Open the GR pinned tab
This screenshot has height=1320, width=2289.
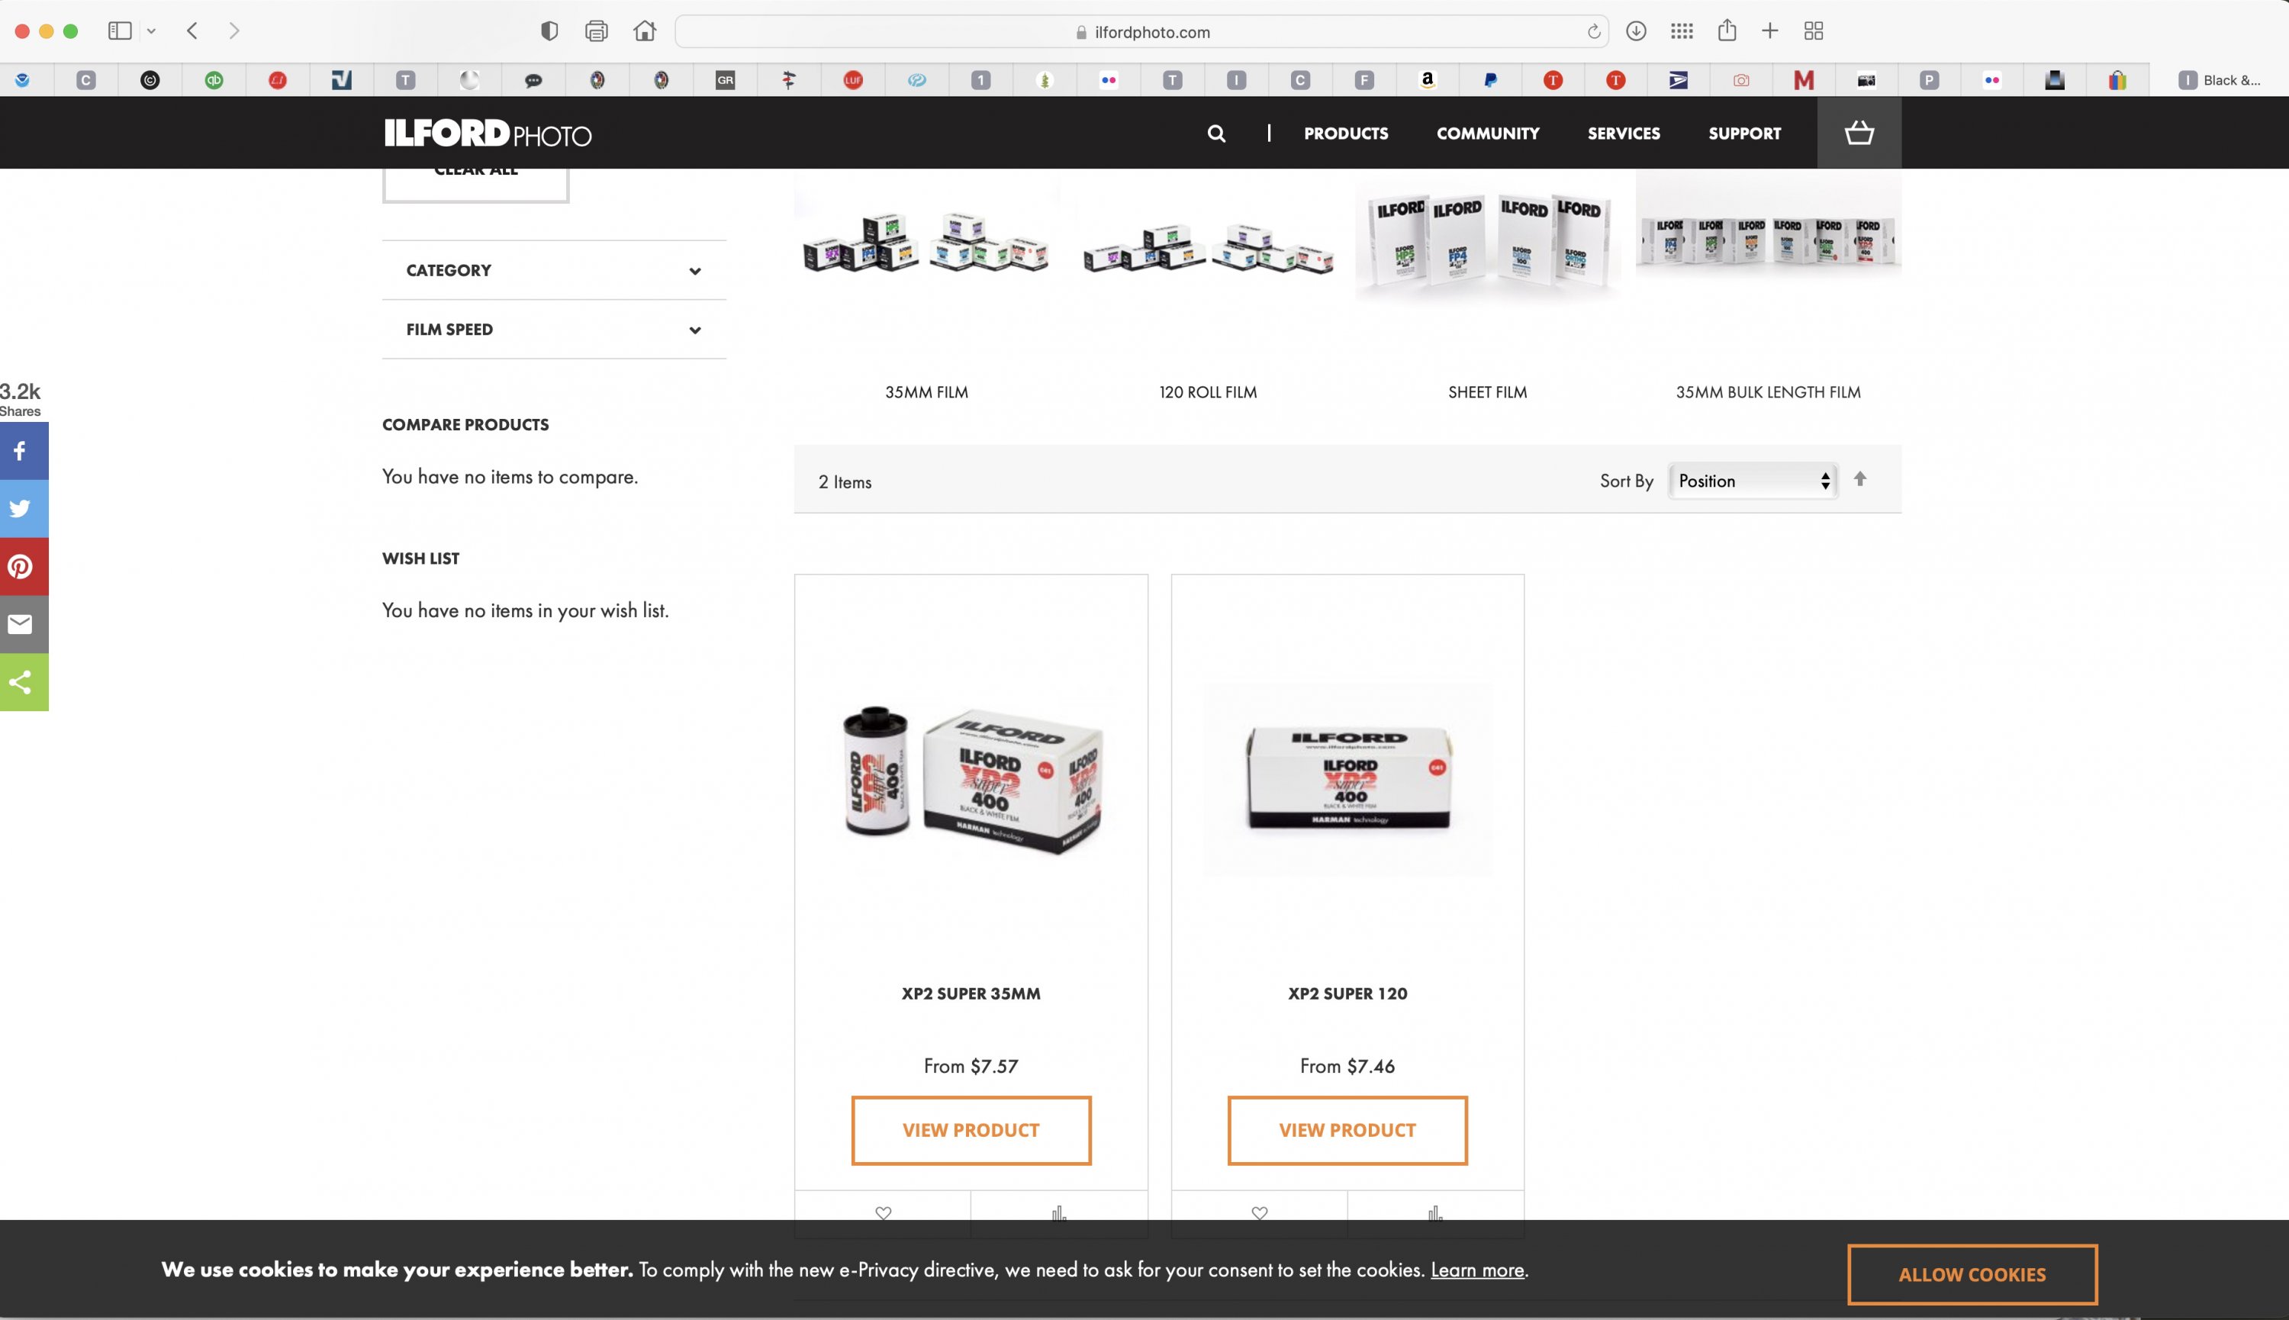(x=725, y=80)
